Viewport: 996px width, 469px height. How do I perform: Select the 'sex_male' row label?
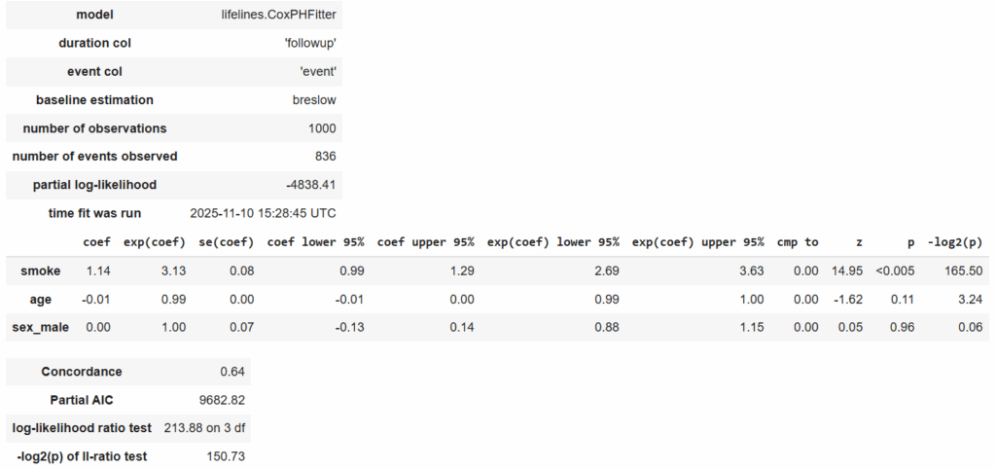click(41, 327)
